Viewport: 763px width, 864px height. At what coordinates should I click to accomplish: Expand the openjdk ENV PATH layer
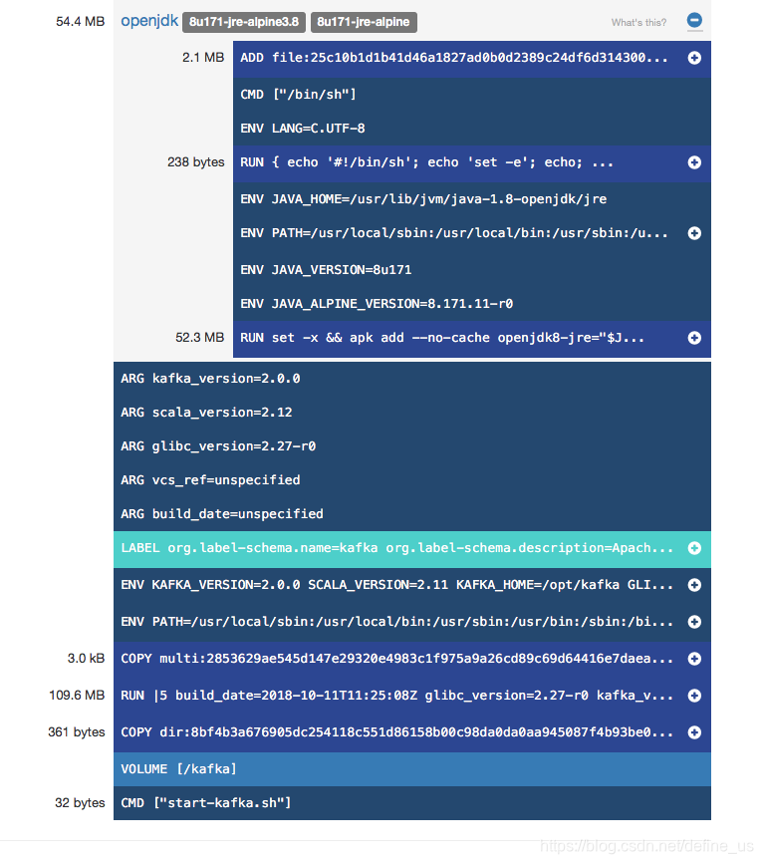point(694,233)
